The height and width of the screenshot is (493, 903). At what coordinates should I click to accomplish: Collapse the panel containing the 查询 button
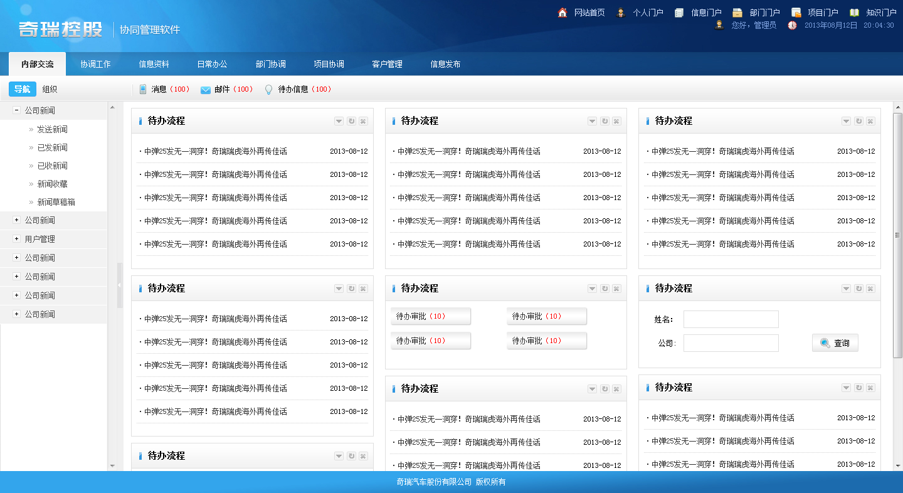846,289
